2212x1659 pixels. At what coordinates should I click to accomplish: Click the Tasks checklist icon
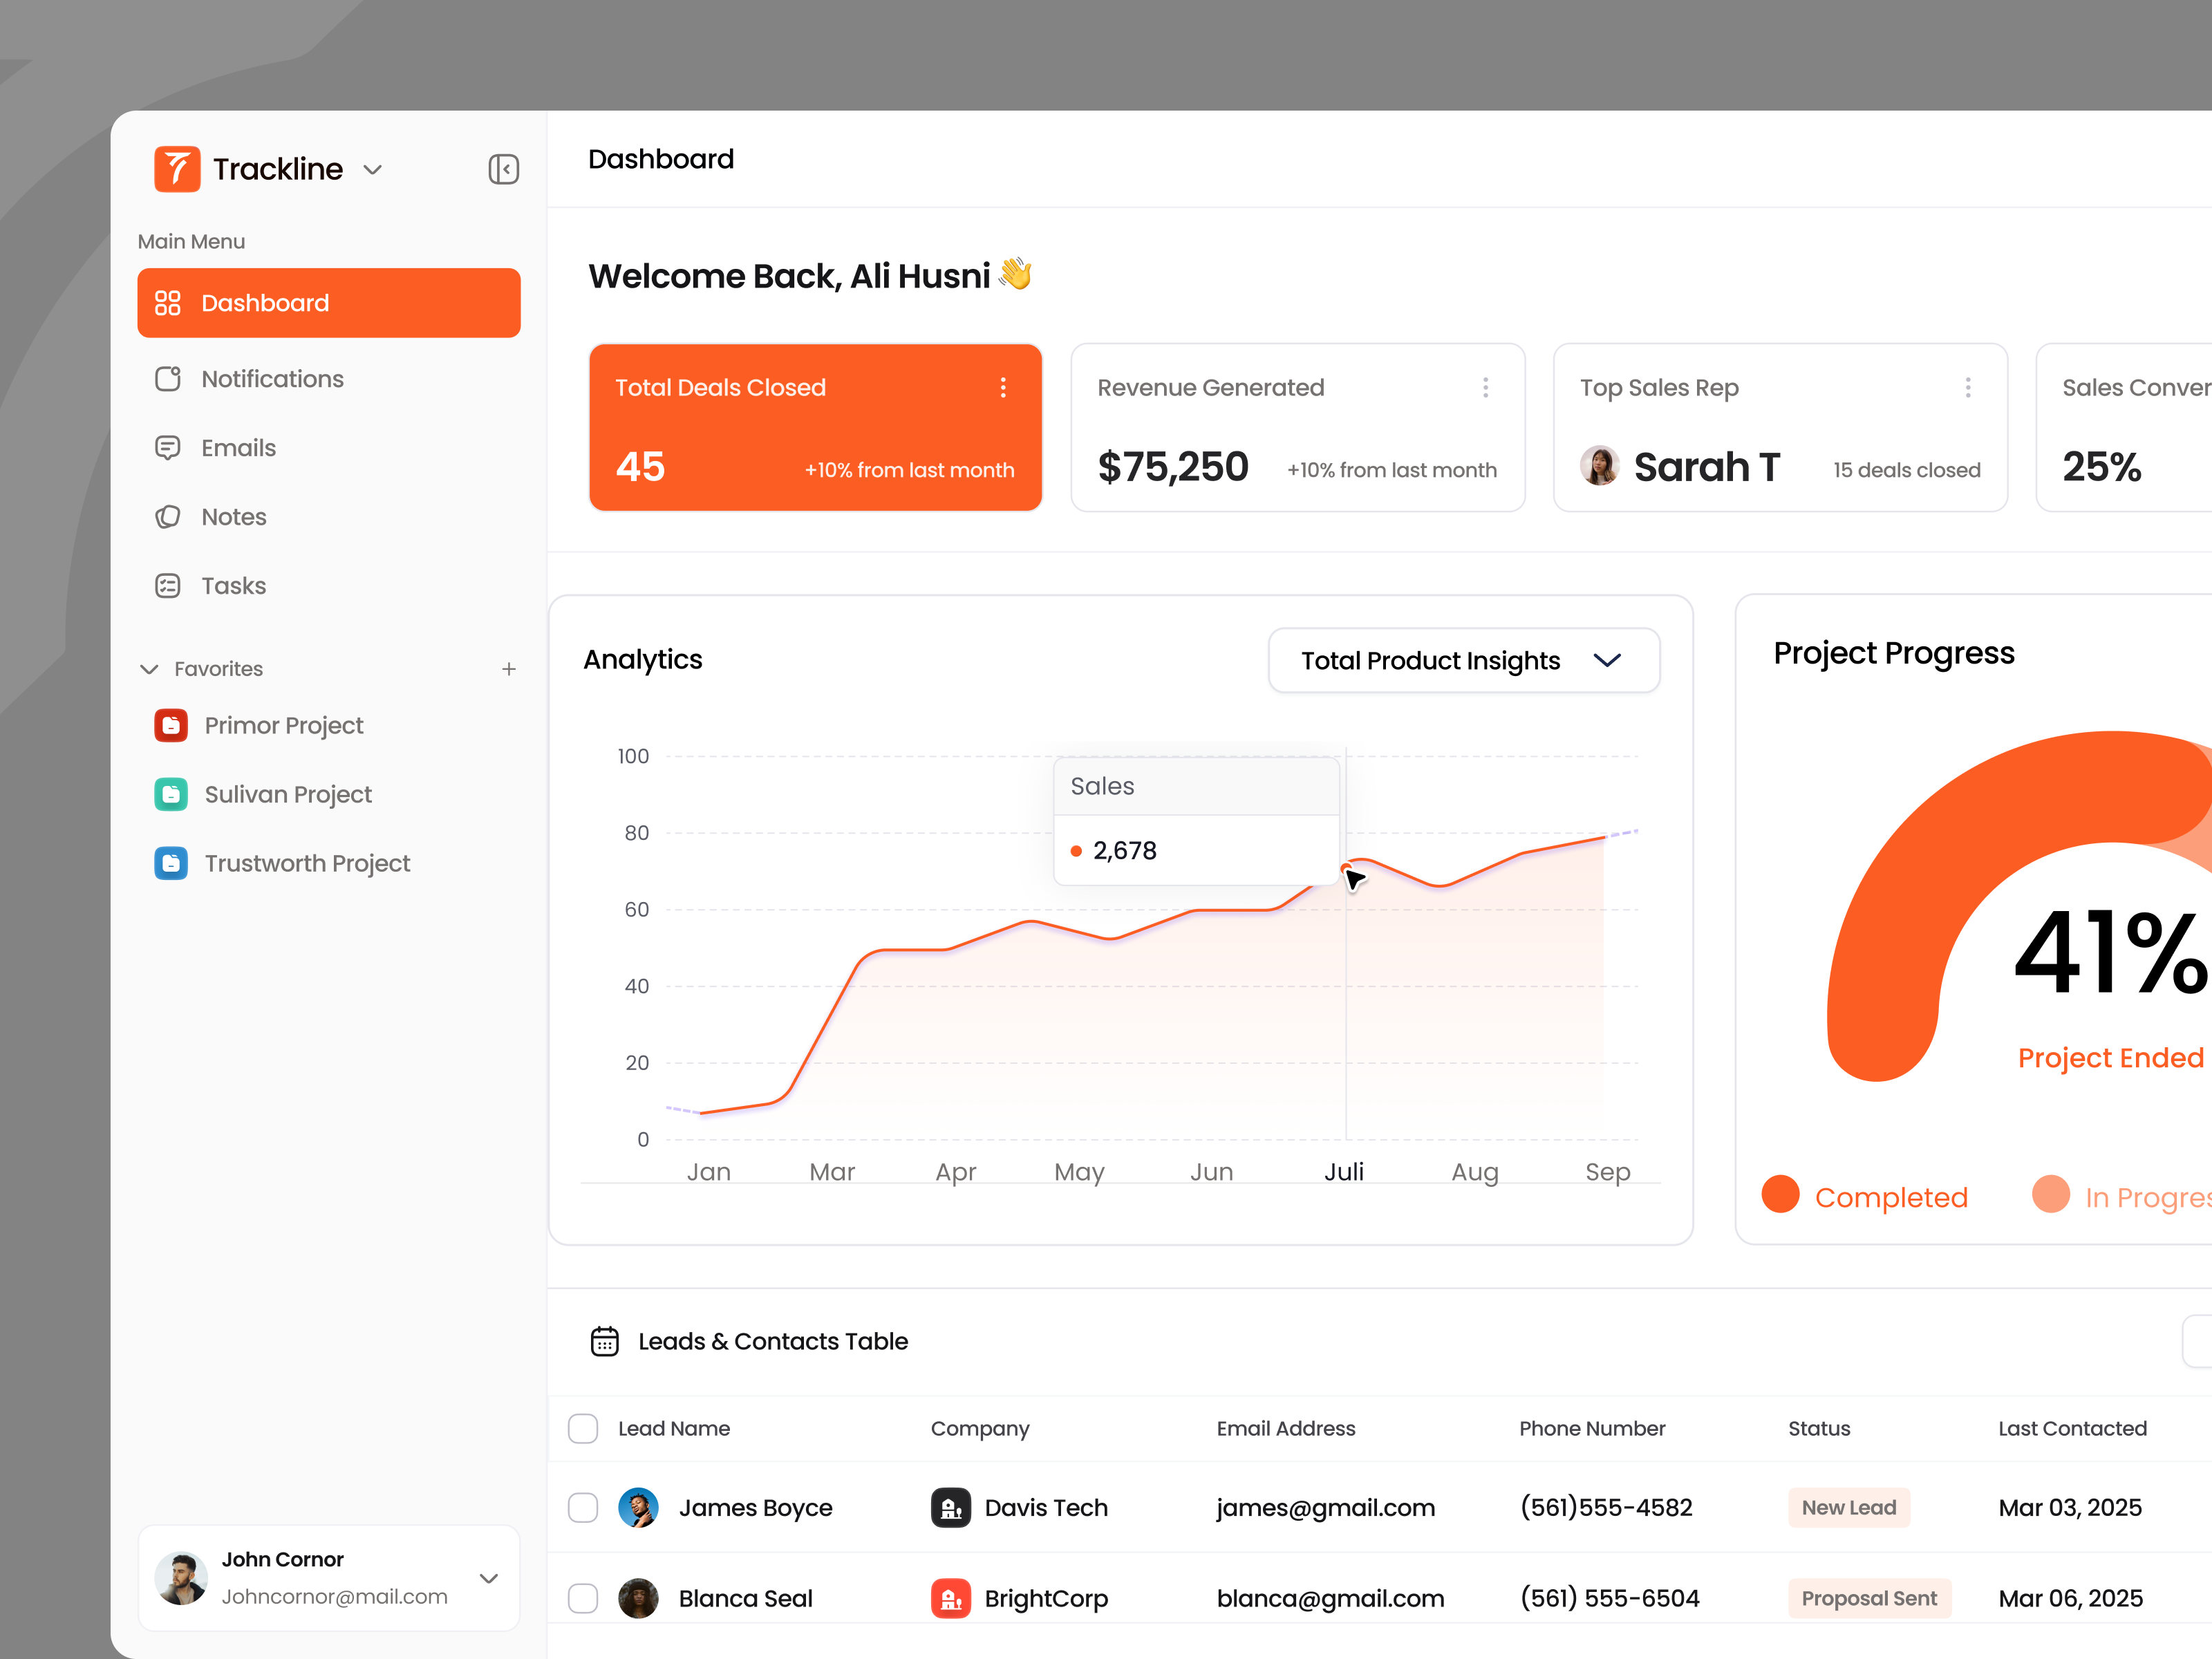pos(168,586)
